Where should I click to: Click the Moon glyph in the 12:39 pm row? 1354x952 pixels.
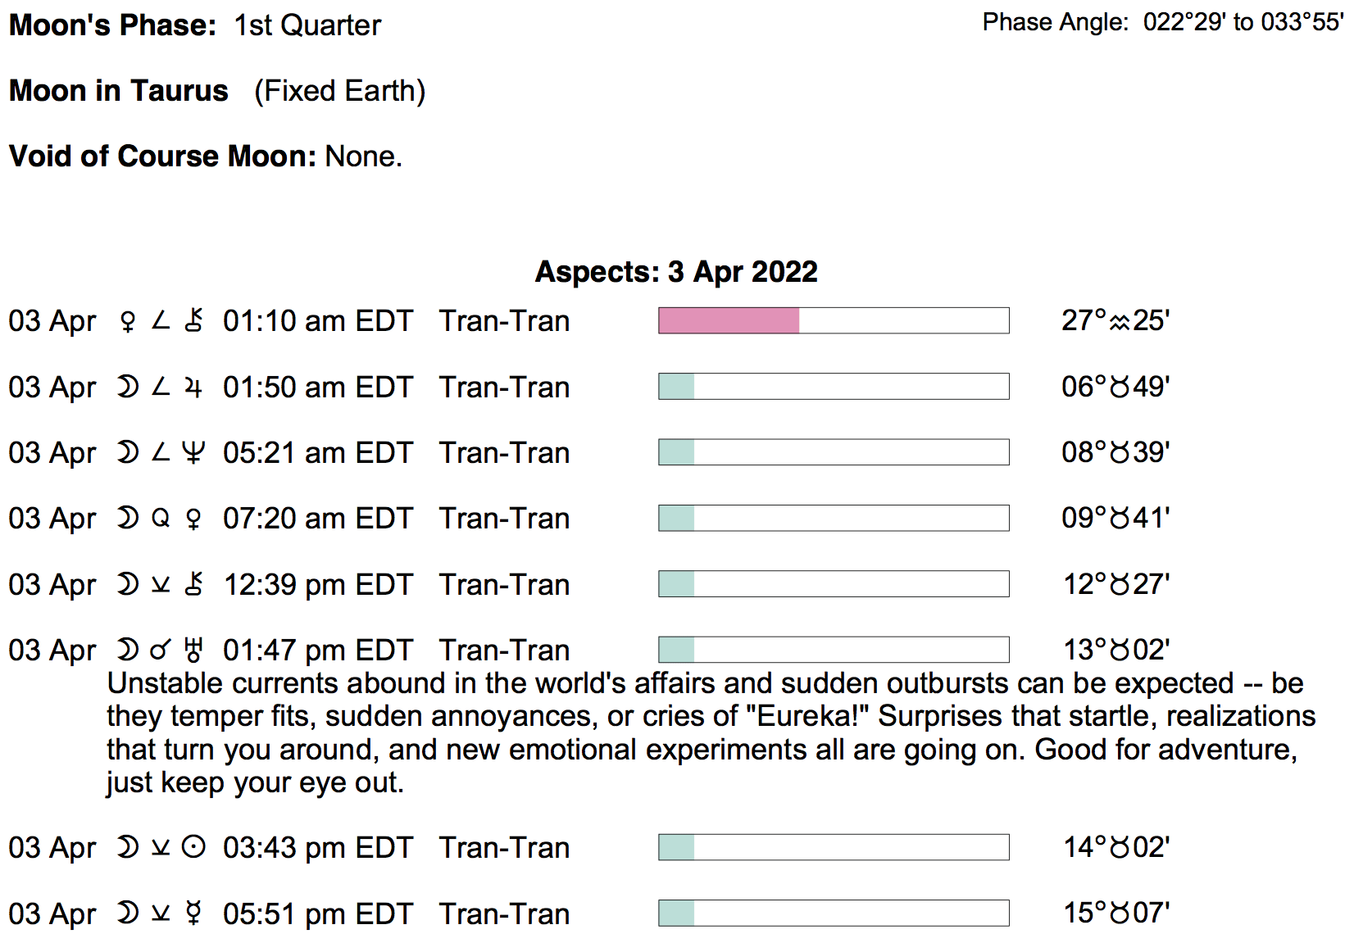[x=127, y=584]
